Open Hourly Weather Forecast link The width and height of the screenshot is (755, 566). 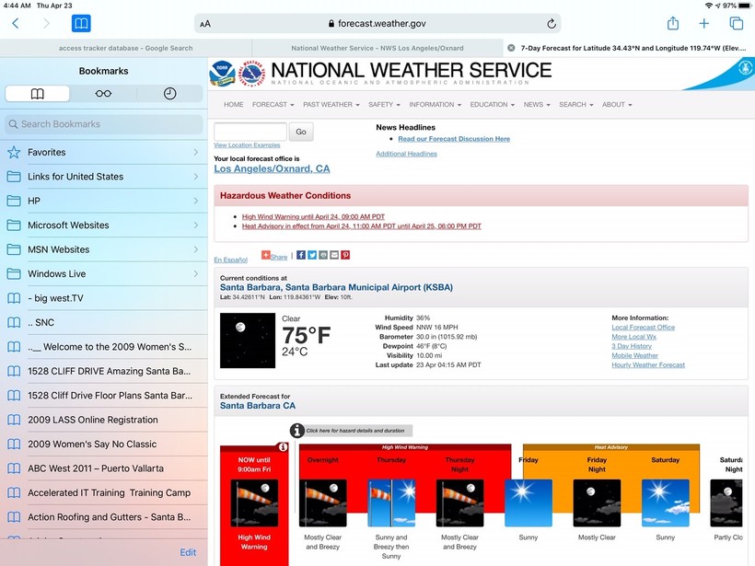pyautogui.click(x=648, y=365)
